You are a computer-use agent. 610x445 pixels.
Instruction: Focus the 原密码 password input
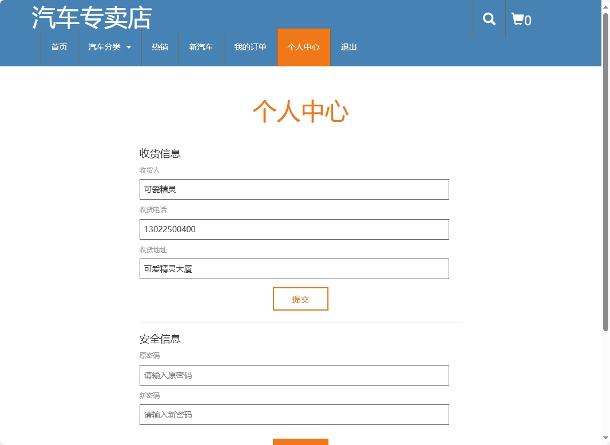(x=294, y=375)
